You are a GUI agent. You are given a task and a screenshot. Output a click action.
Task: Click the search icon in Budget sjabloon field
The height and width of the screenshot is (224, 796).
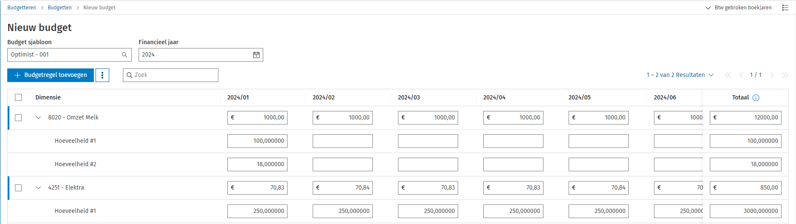pos(125,55)
